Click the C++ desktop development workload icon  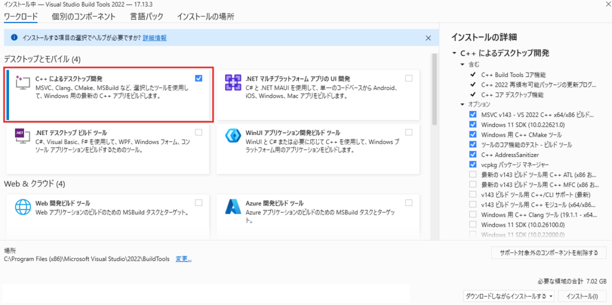coord(23,85)
